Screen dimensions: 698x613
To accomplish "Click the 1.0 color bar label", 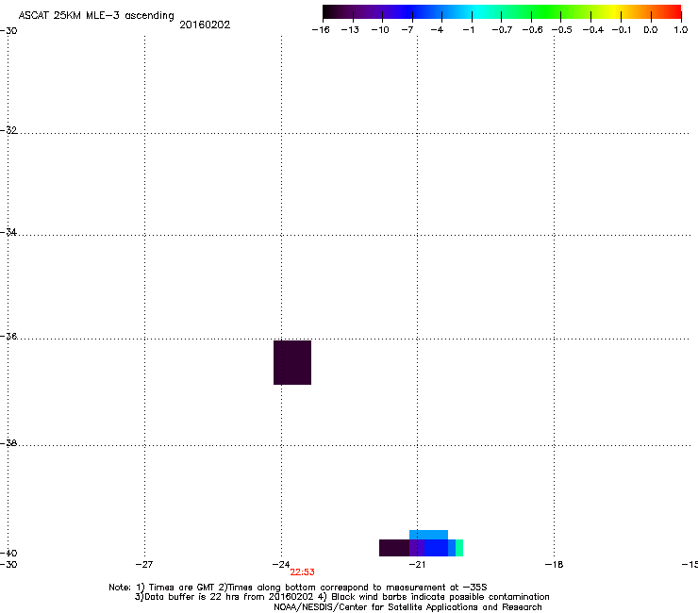I will tap(681, 30).
